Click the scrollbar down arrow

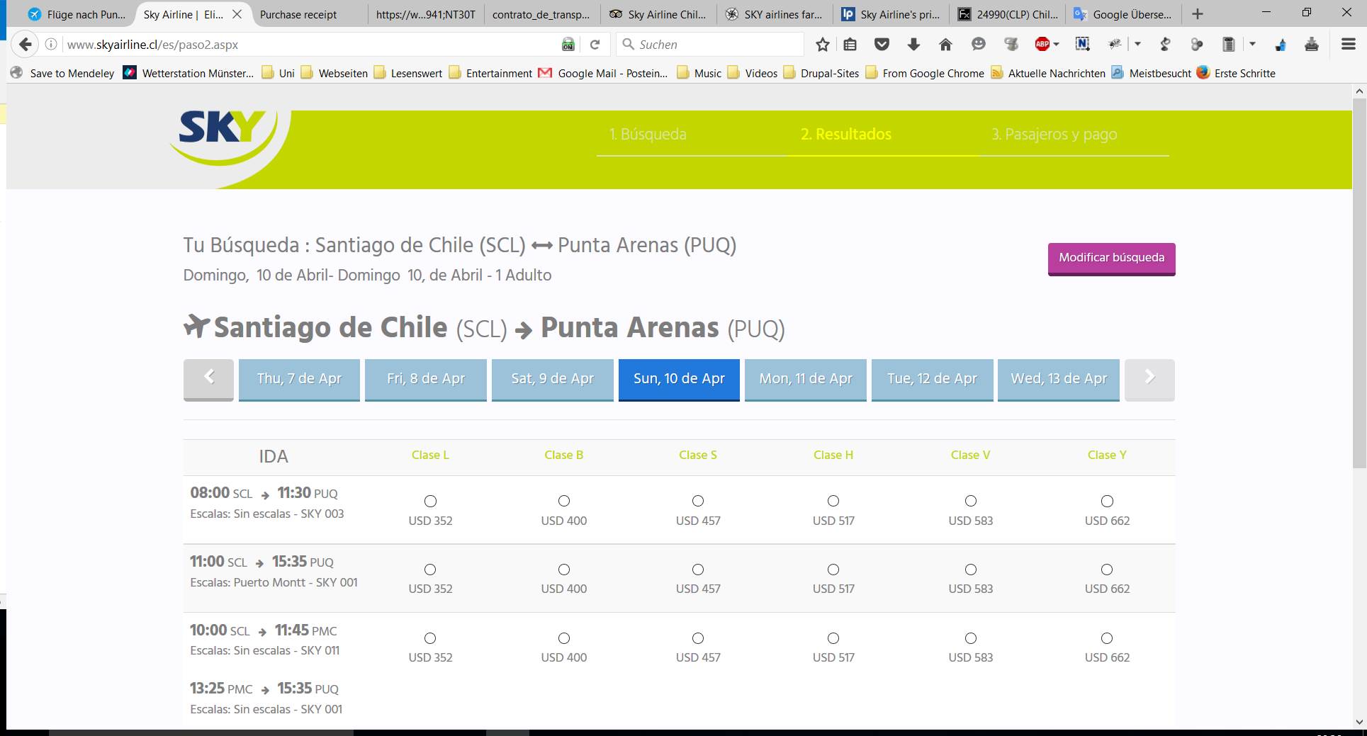[1359, 722]
